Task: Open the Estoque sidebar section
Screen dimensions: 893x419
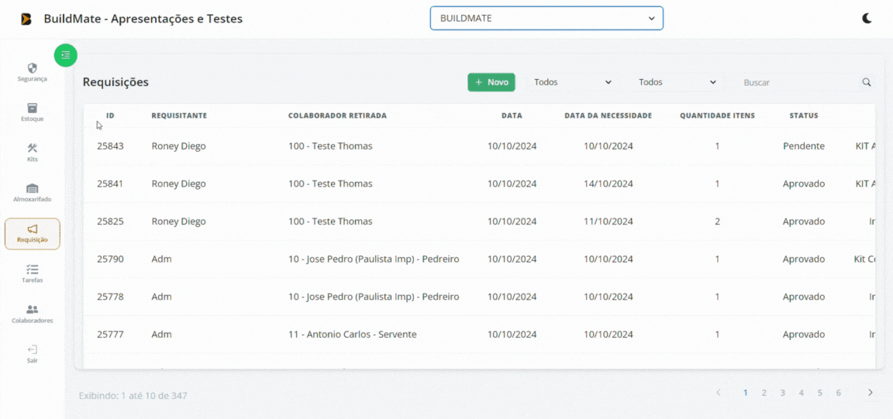Action: [33, 112]
